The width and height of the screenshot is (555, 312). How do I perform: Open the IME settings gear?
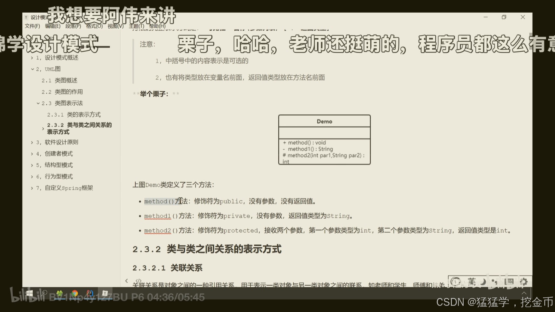[x=523, y=282]
